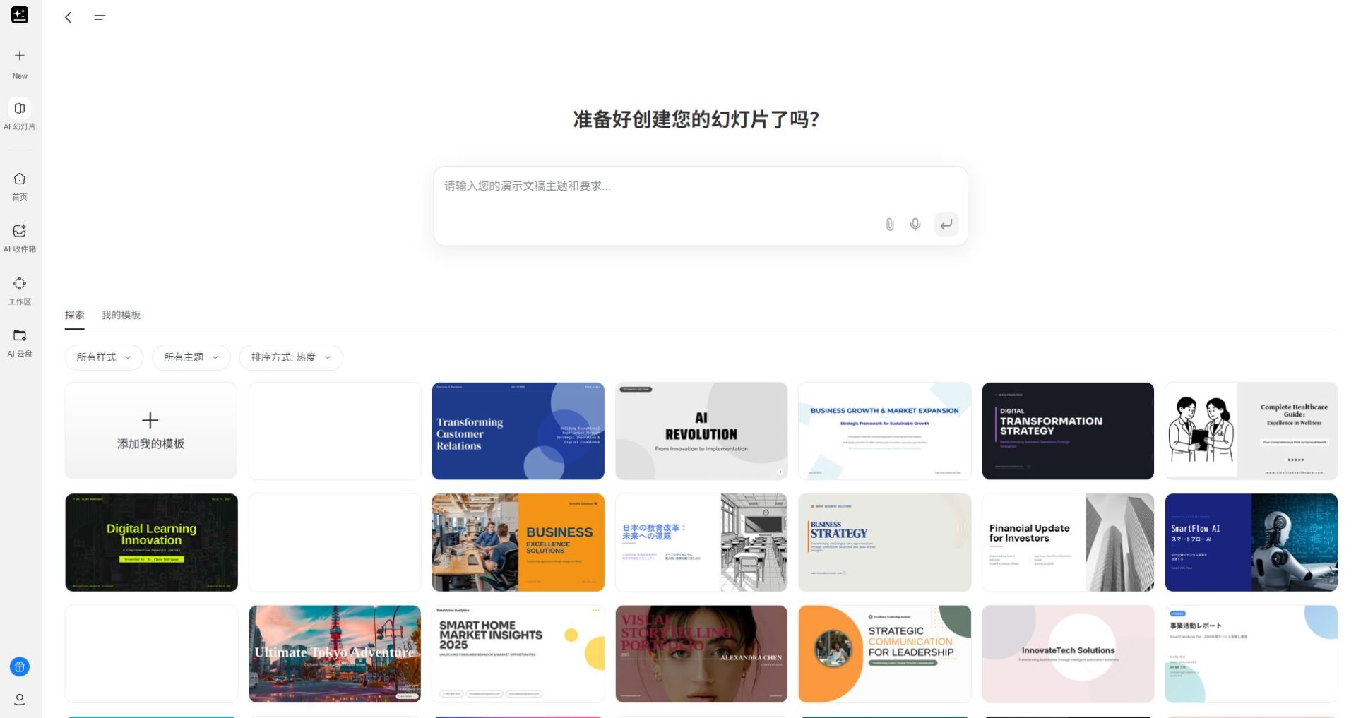Go to 首页 home icon
The image size is (1356, 718).
[x=20, y=179]
